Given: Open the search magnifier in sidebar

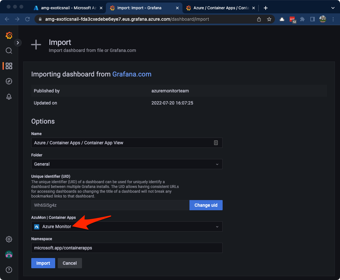Looking at the screenshot, I should [x=9, y=51].
